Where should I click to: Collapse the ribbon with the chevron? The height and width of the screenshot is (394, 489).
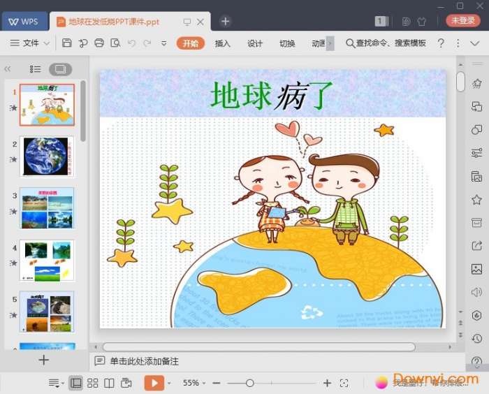[474, 43]
